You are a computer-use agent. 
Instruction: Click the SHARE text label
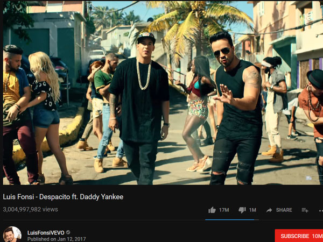tap(284, 210)
